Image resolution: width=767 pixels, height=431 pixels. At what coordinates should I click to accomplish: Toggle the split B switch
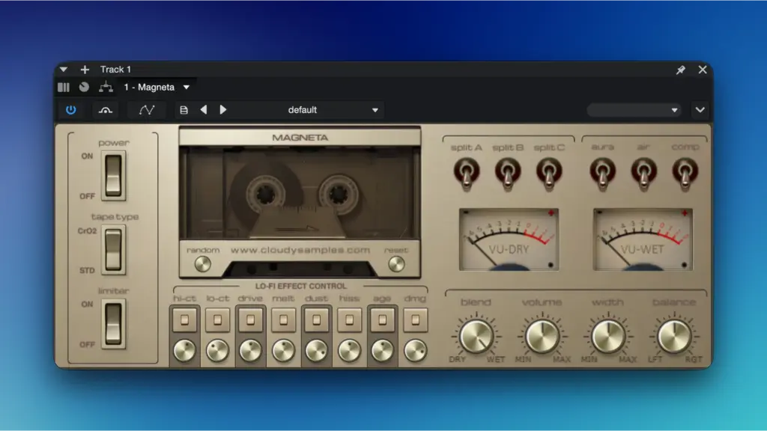click(x=508, y=173)
